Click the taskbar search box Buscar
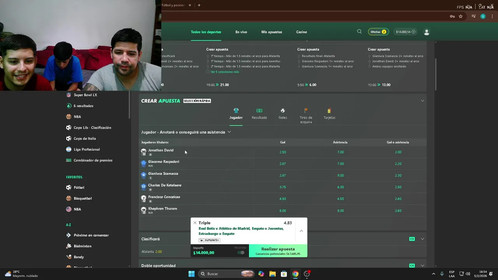 [226, 274]
